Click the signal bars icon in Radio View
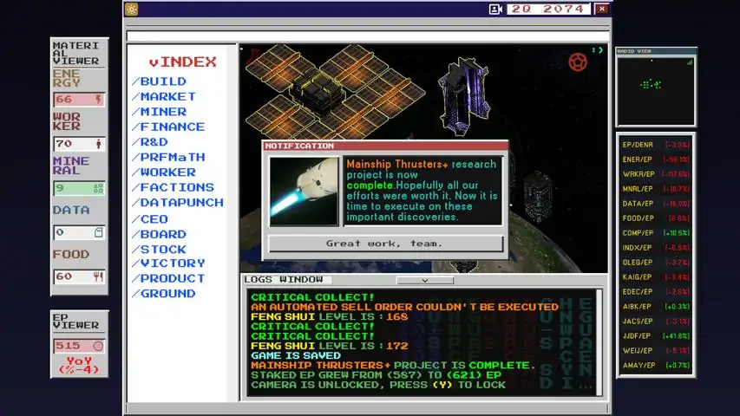 tap(690, 62)
